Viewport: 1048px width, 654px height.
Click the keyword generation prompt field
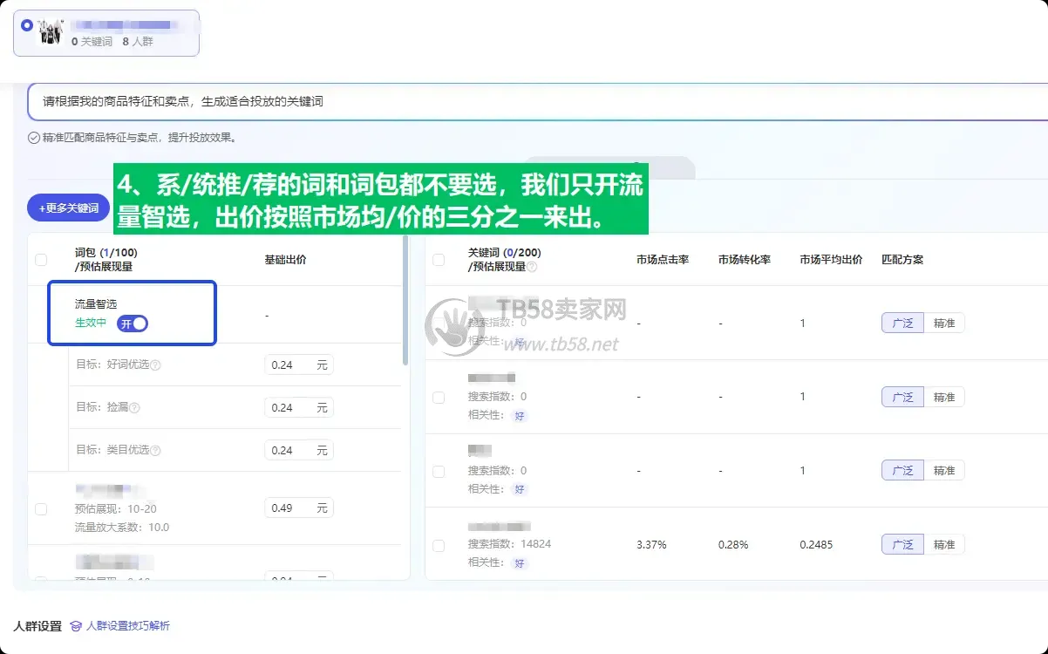[536, 102]
